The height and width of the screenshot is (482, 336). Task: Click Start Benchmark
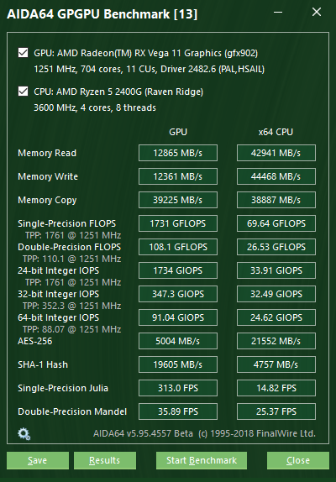tap(202, 460)
